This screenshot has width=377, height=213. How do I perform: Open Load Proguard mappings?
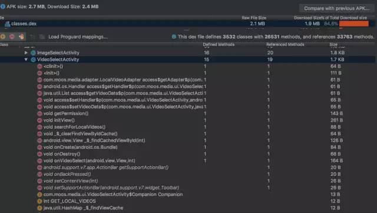(78, 37)
